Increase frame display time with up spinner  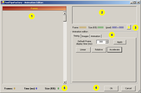coord(107,41)
